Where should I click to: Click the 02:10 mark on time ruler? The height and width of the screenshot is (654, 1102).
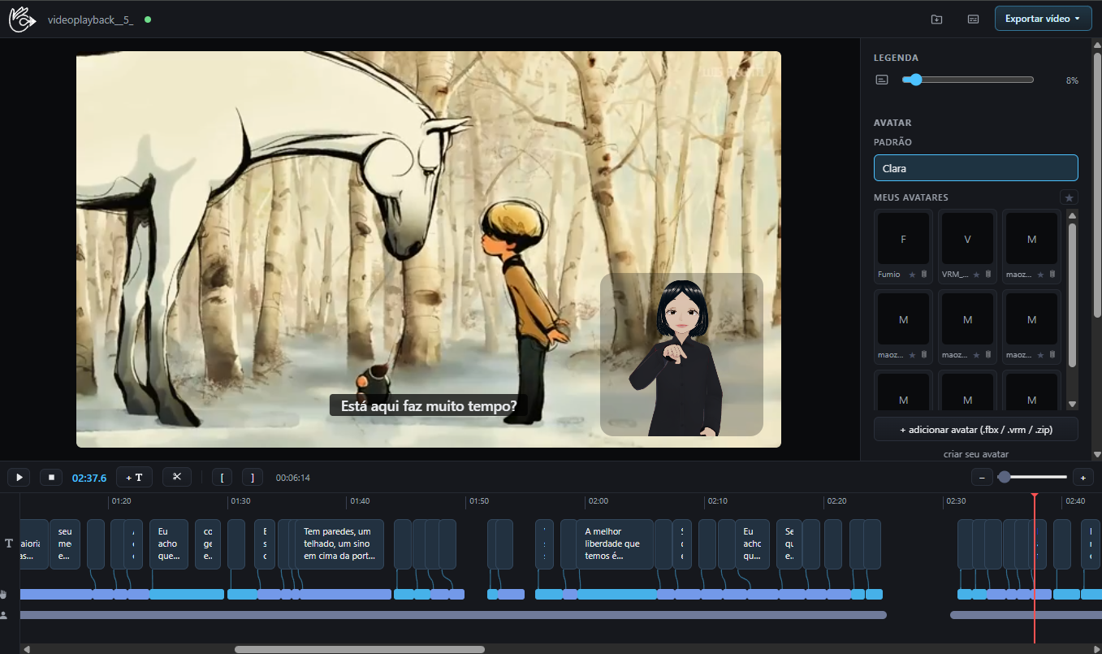pyautogui.click(x=717, y=501)
